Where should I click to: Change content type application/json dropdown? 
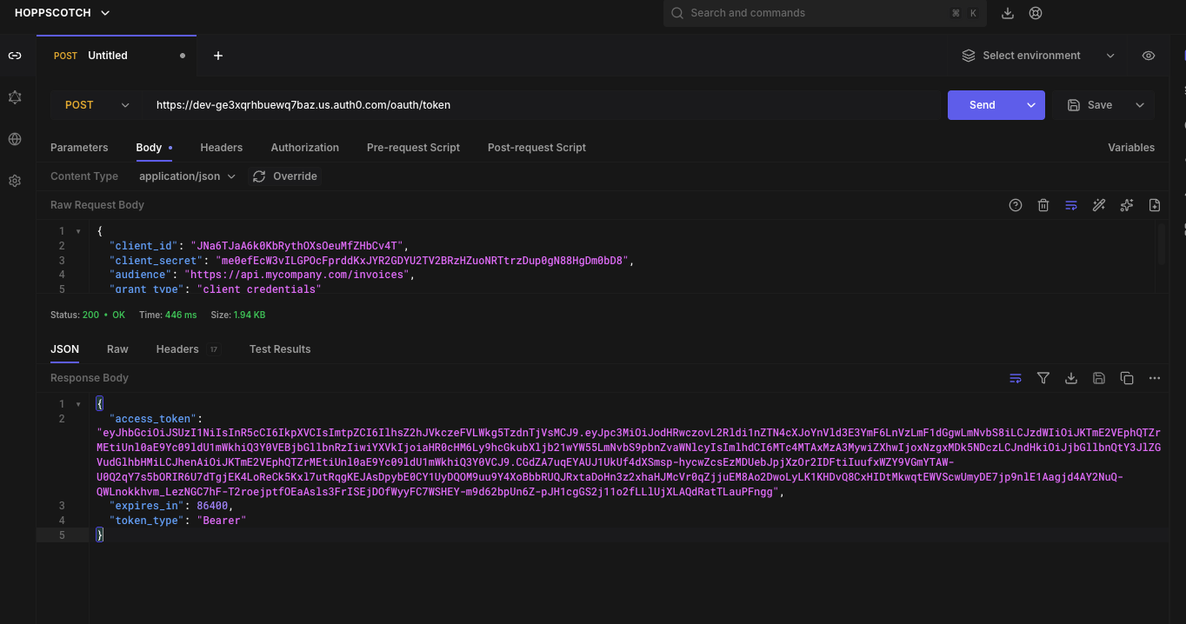188,176
